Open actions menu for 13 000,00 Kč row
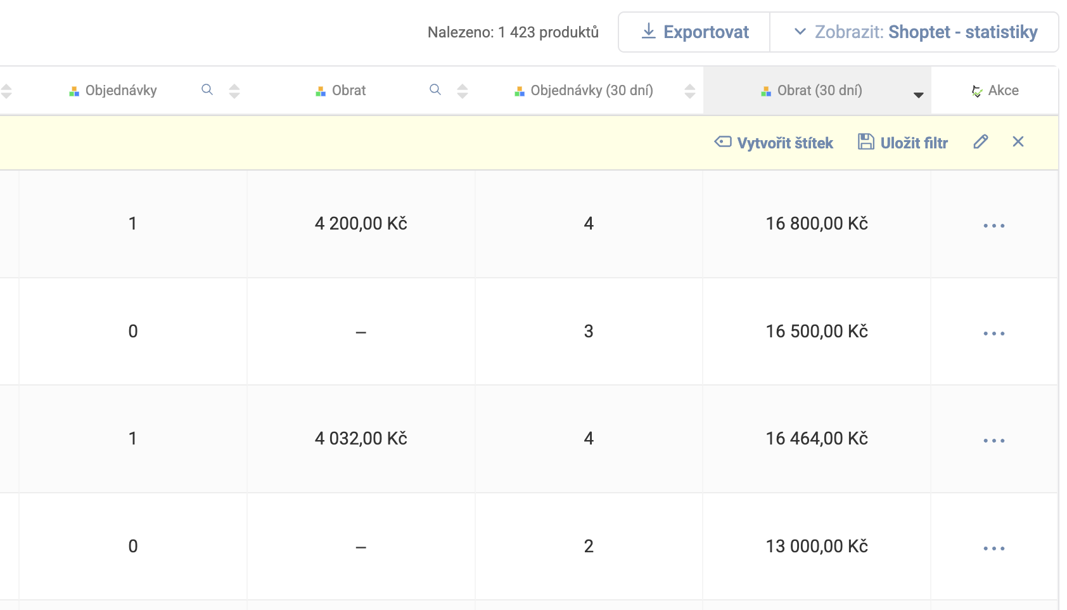 click(x=994, y=548)
